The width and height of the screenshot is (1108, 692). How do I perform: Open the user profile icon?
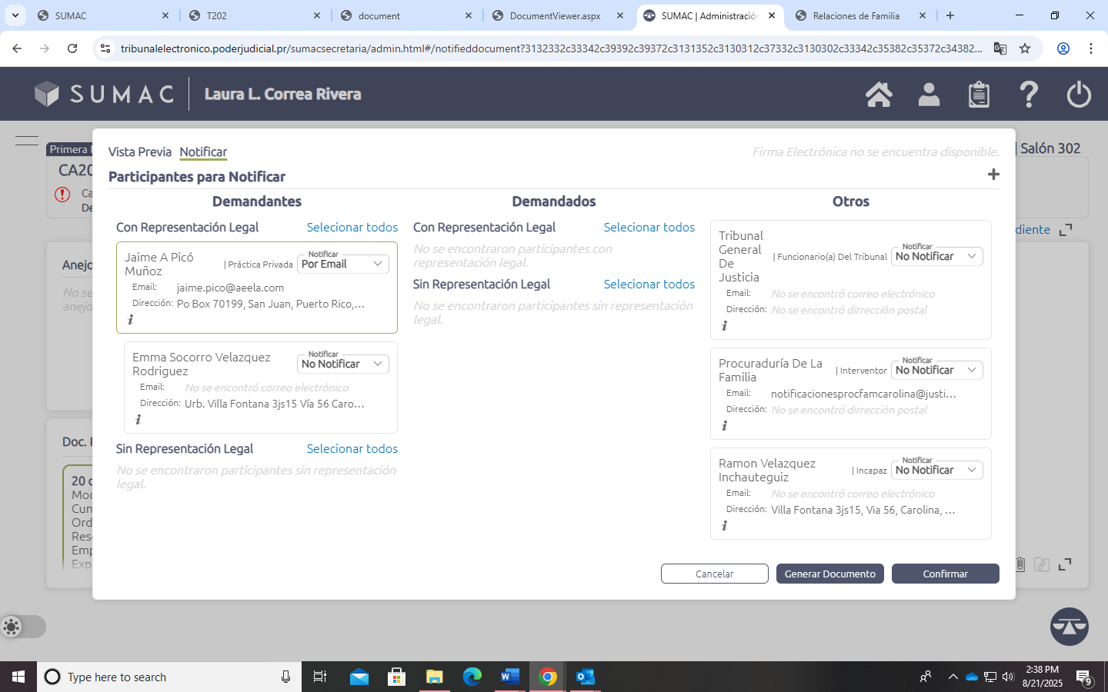[929, 95]
